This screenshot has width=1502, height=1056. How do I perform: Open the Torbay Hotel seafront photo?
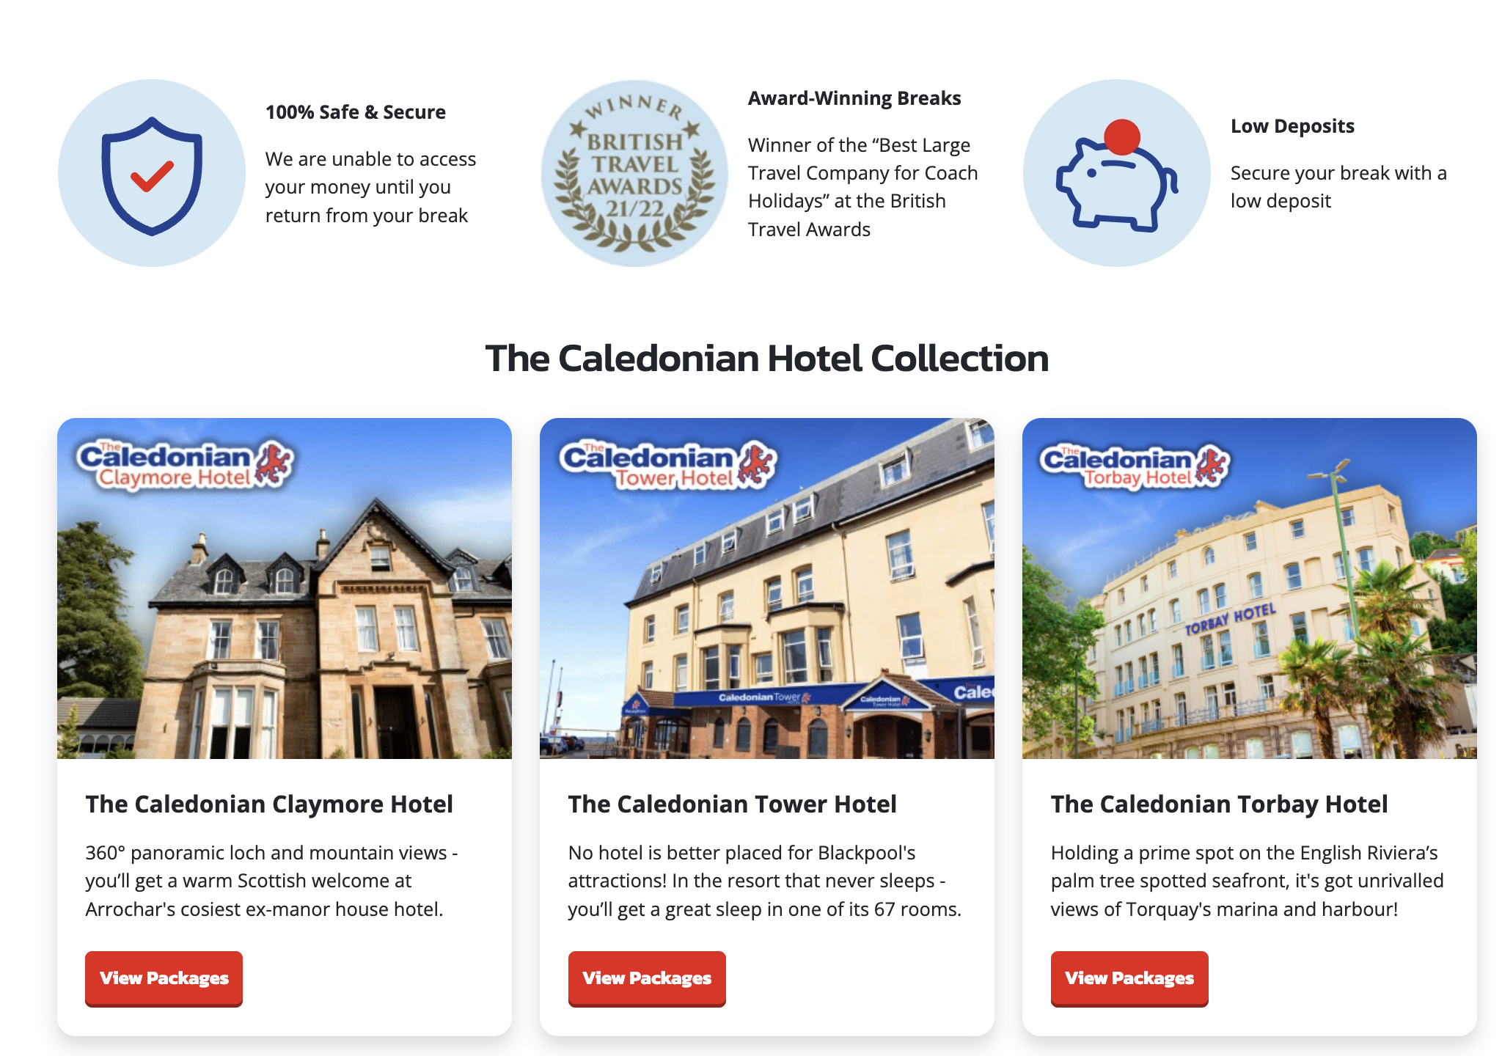pyautogui.click(x=1250, y=588)
